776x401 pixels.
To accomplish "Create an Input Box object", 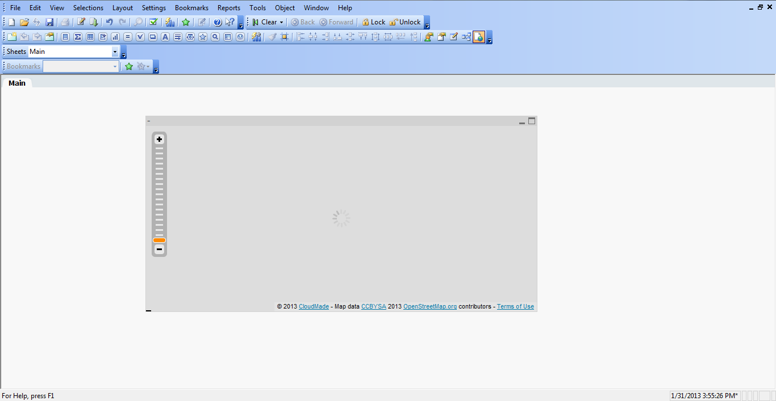I will 128,37.
